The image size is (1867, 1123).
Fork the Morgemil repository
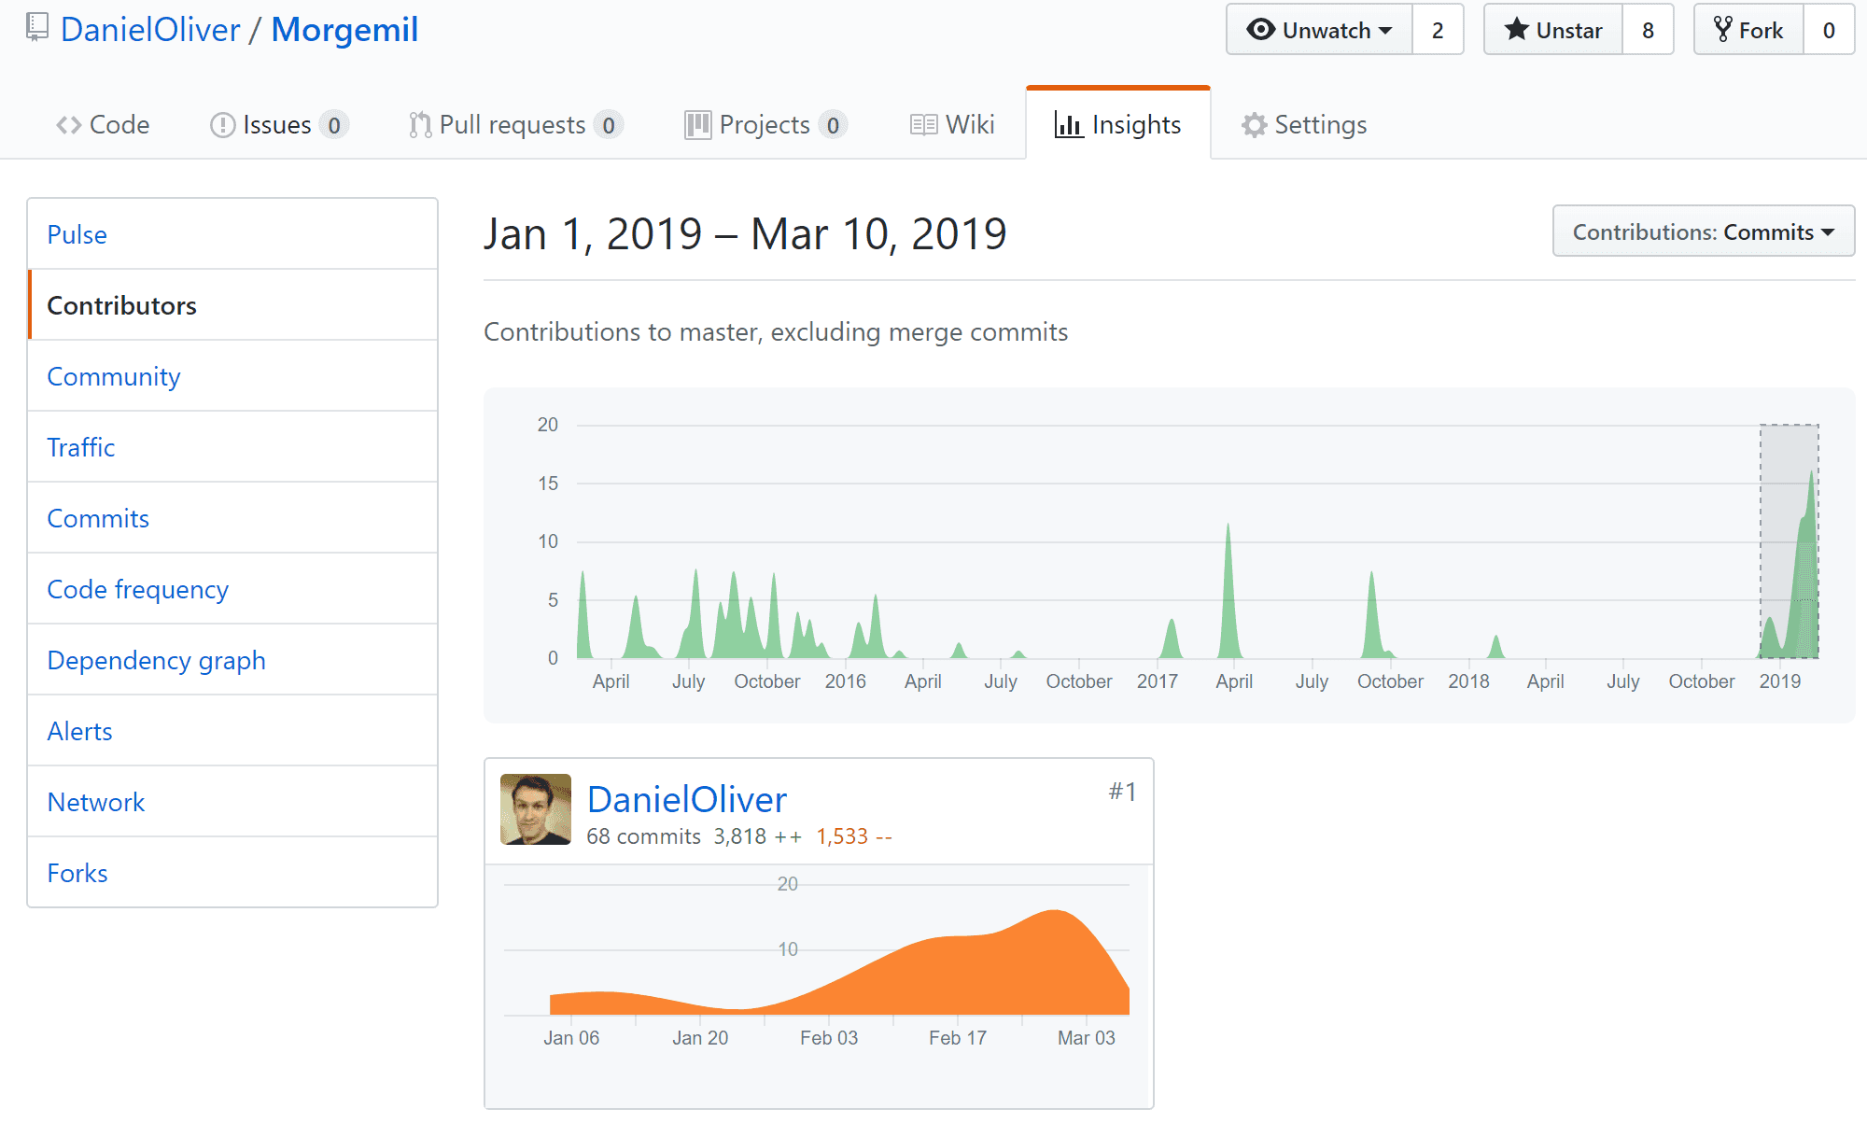(x=1748, y=30)
